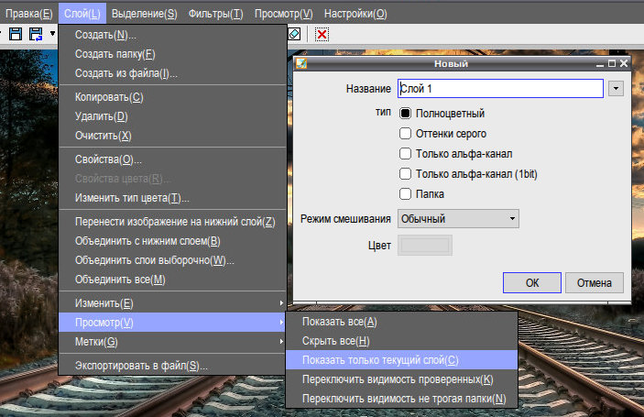Click the save-as floppy icon with blue arrow
Viewport: 644px width, 417px height.
36,34
